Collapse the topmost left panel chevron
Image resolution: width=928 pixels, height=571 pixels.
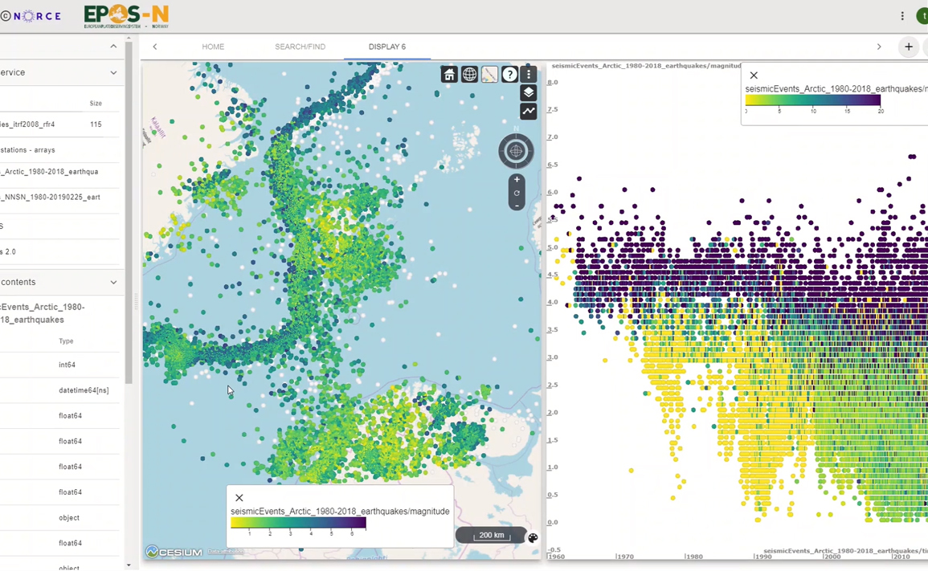(x=113, y=47)
